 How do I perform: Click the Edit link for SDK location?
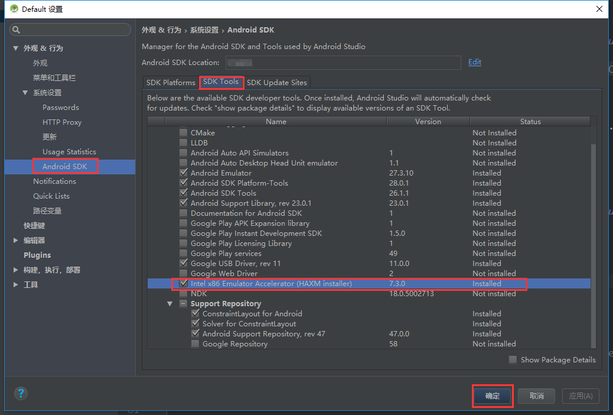pos(475,62)
